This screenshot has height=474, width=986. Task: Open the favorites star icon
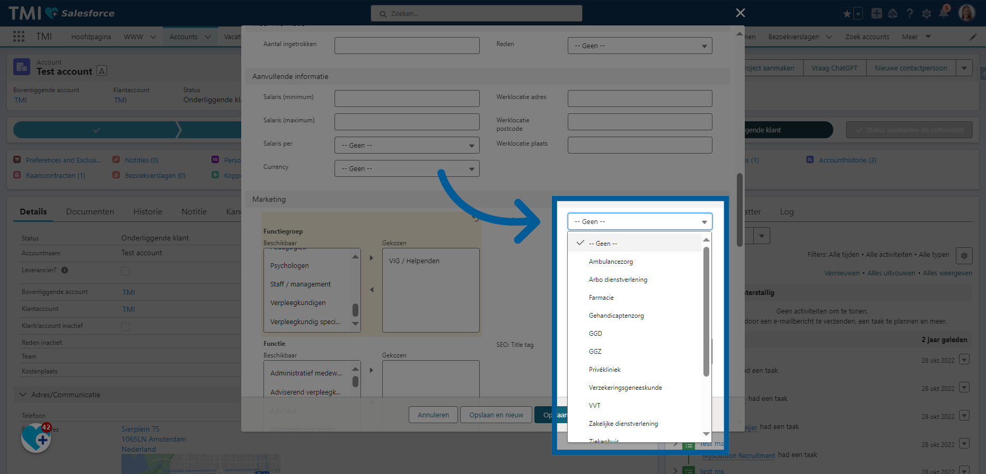click(x=847, y=13)
